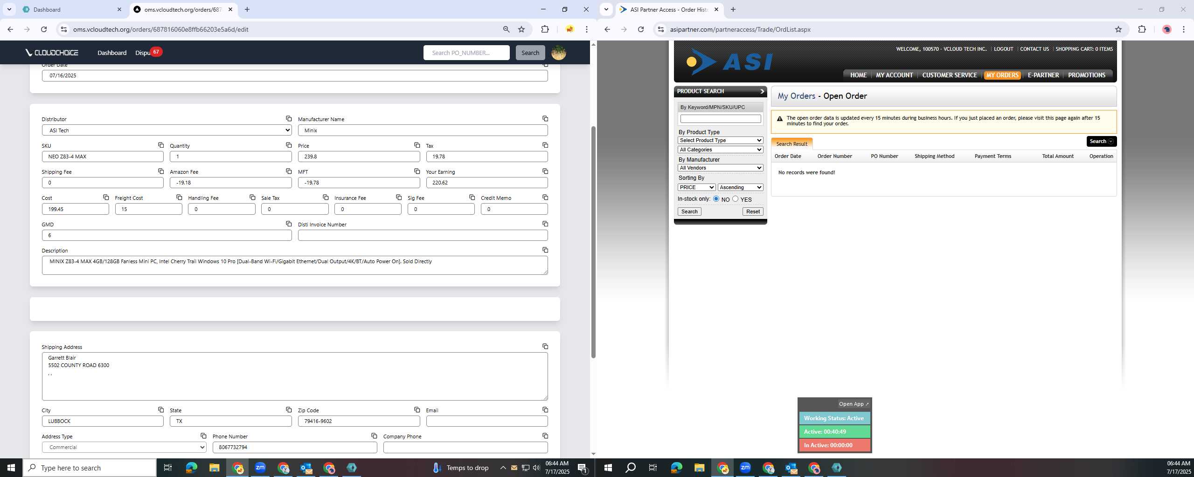Switch to the Dashboard browser tab

[x=72, y=9]
